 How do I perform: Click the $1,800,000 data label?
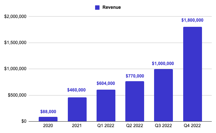tap(192, 20)
